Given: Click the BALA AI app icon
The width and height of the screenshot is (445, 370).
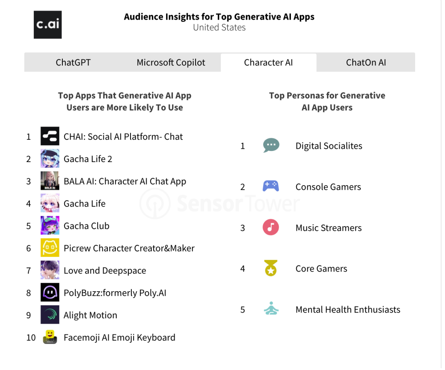Looking at the screenshot, I should [x=50, y=181].
